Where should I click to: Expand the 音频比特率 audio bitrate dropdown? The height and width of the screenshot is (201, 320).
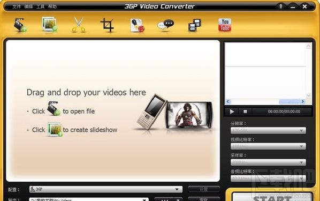pyautogui.click(x=268, y=178)
